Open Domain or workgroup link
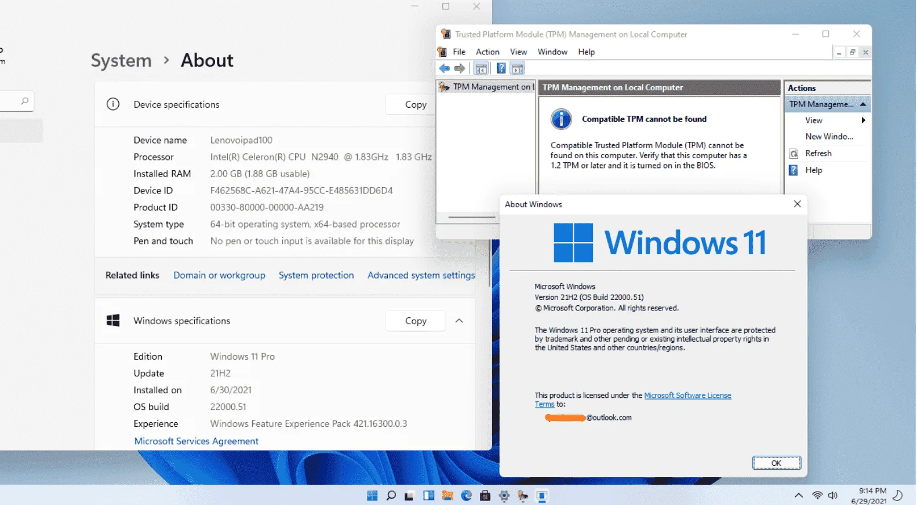 tap(219, 275)
